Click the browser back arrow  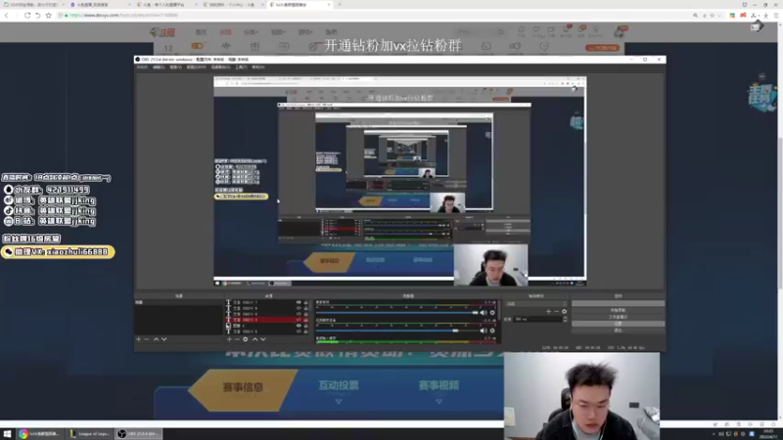pos(7,15)
